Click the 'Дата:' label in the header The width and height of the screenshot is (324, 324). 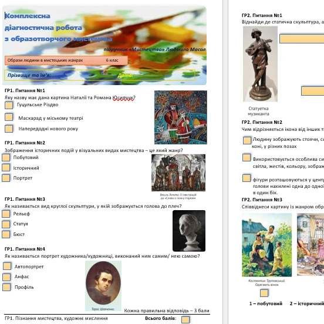click(x=125, y=75)
